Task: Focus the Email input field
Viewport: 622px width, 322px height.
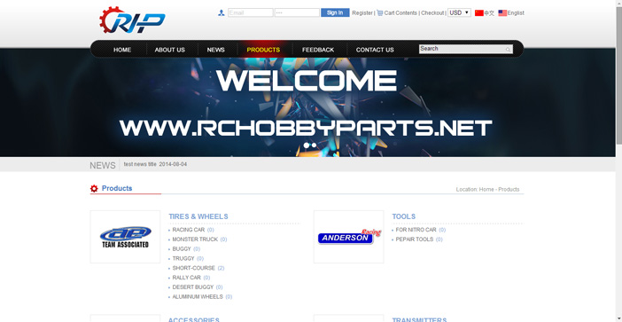Action: pyautogui.click(x=251, y=12)
